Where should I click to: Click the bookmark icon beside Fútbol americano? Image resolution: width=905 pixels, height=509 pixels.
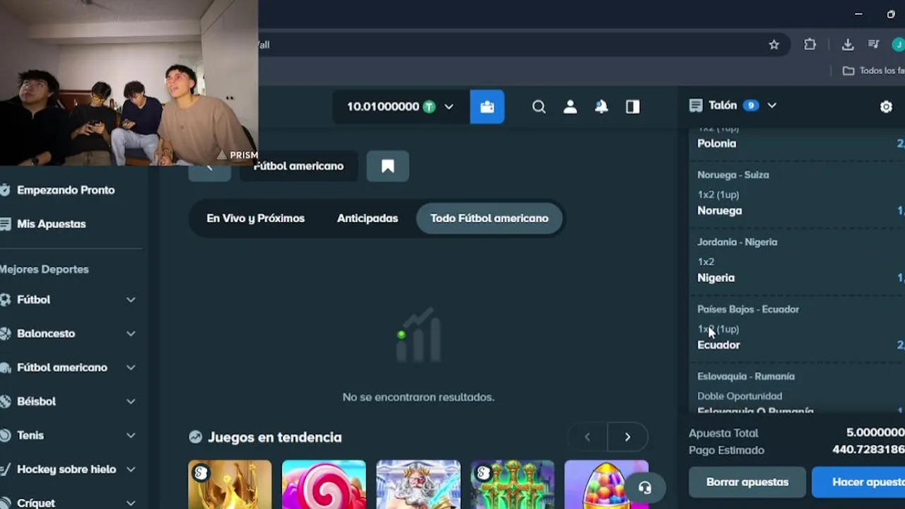[x=387, y=166]
